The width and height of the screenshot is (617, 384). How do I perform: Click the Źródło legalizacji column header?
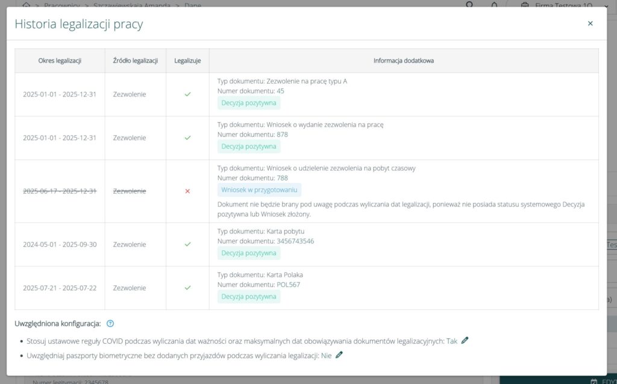click(136, 61)
